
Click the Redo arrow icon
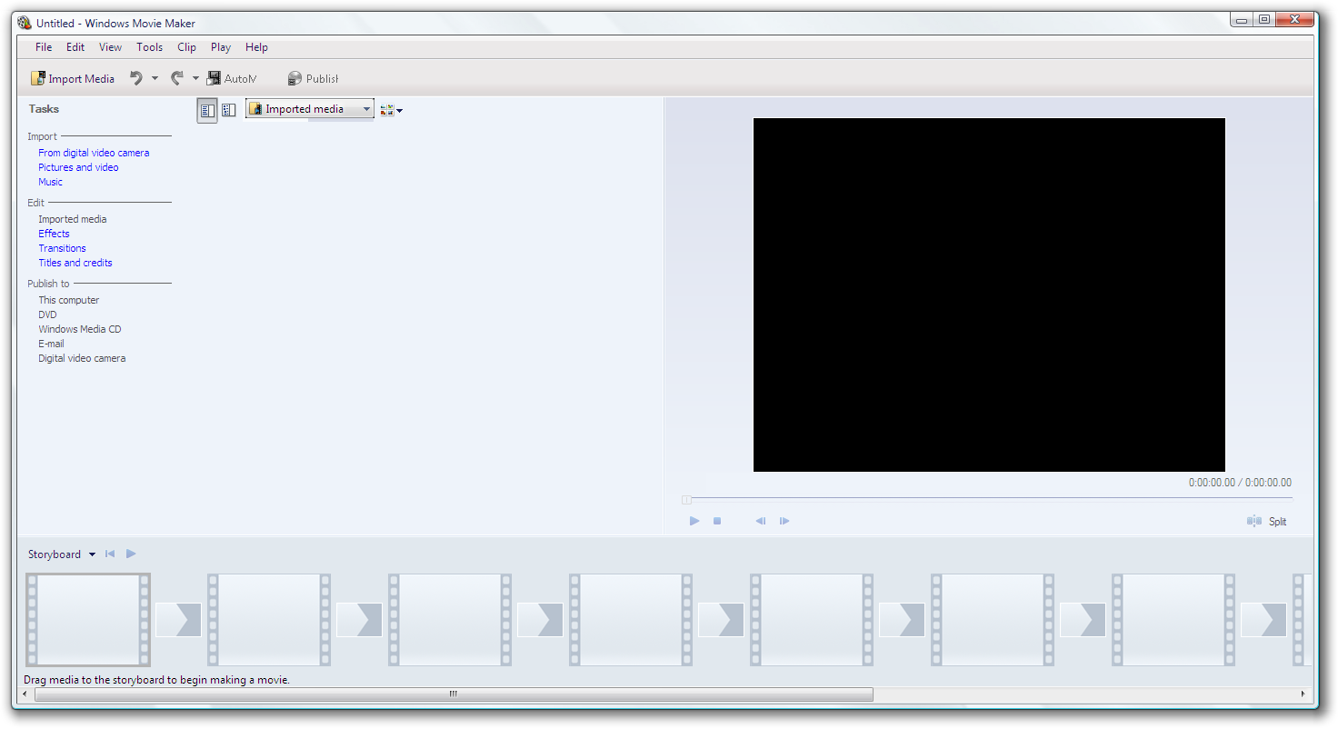coord(177,79)
